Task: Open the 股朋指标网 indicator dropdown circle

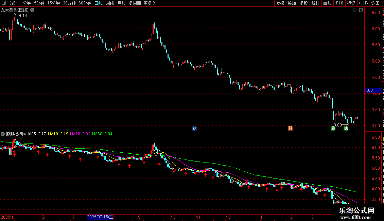Action: point(3,134)
